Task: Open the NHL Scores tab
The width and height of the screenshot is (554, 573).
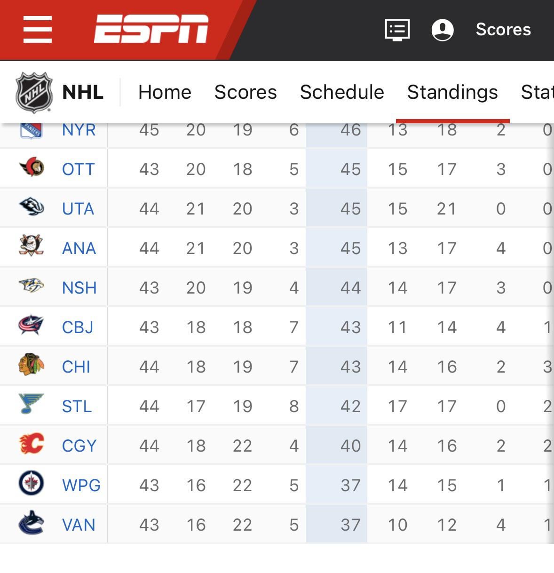Action: 245,92
